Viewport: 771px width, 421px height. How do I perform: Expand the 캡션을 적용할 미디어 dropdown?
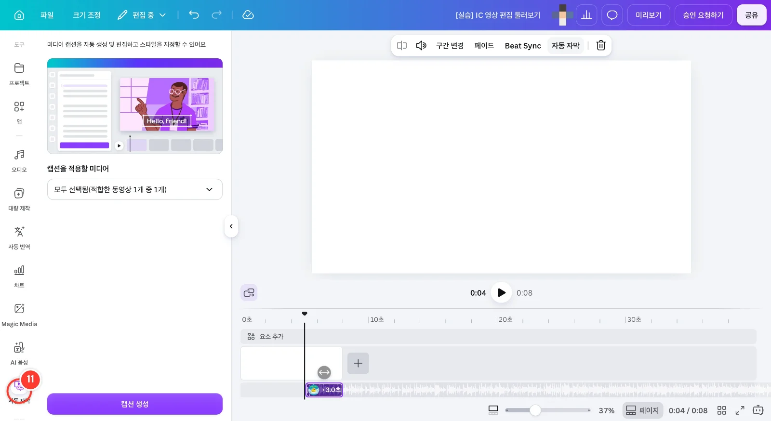point(135,189)
